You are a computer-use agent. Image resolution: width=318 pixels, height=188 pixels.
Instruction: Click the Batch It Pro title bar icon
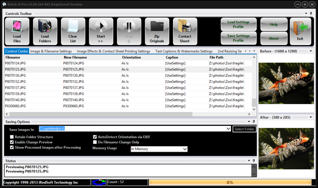click(x=4, y=4)
